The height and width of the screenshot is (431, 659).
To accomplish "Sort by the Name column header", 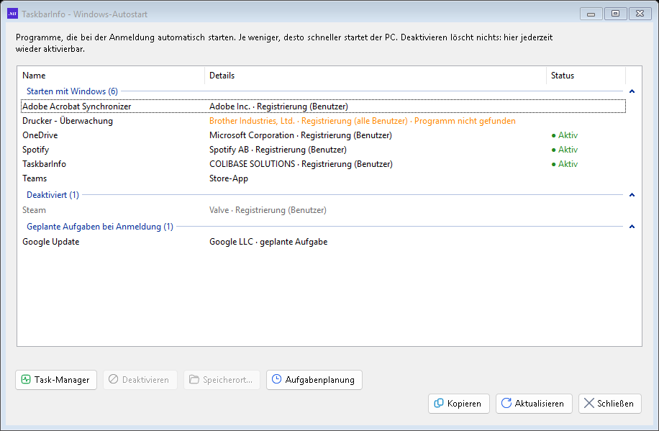I will tap(111, 76).
